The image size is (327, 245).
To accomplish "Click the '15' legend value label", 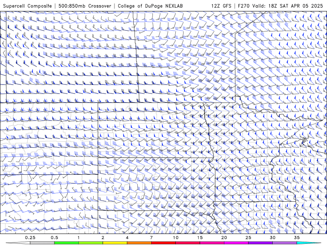I will click(200, 238).
